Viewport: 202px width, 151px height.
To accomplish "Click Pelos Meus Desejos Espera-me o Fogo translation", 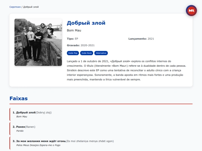I will pos(38,145).
